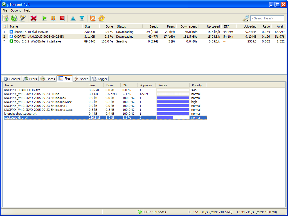288x216 pixels.
Task: Move torrent down in queue
Action: click(x=82, y=18)
